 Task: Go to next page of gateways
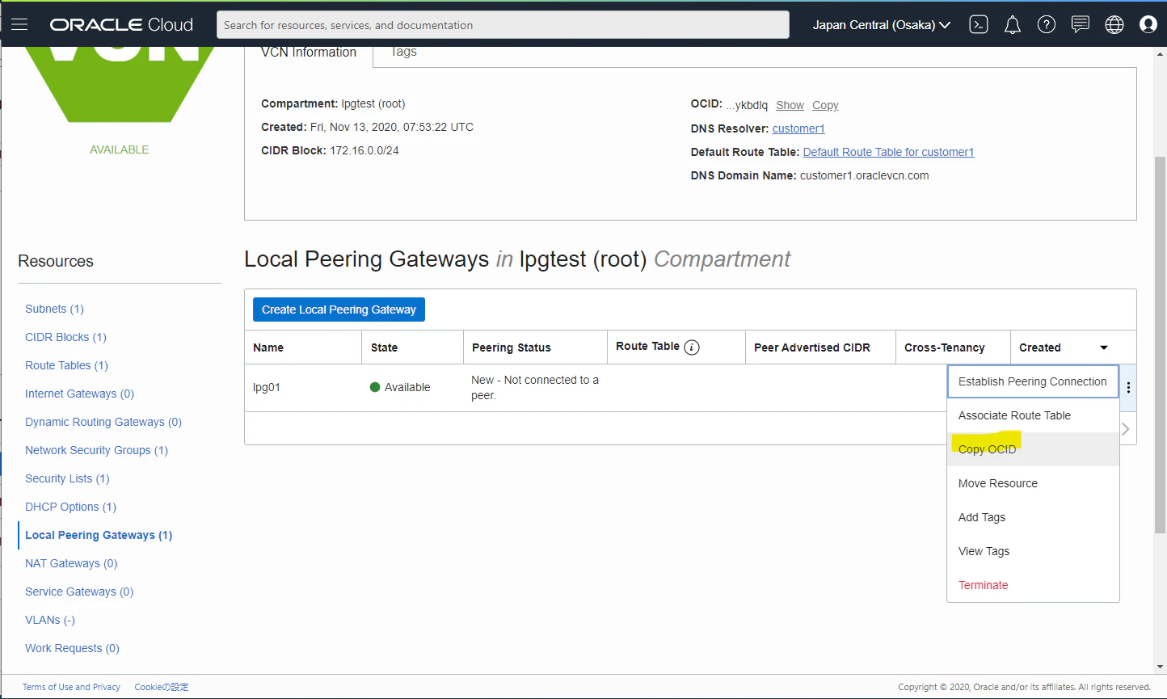(x=1126, y=429)
